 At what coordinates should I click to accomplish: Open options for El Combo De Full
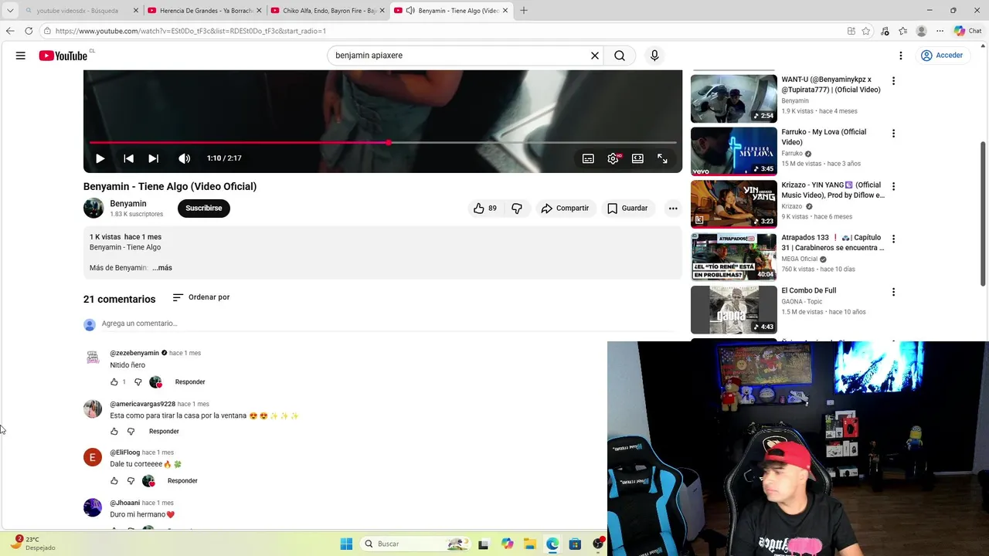tap(893, 292)
